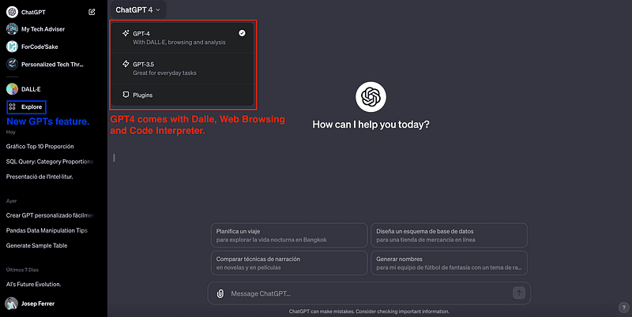This screenshot has height=317, width=632.
Task: Open the SQL Query: Category Proportions chat
Action: pos(51,162)
